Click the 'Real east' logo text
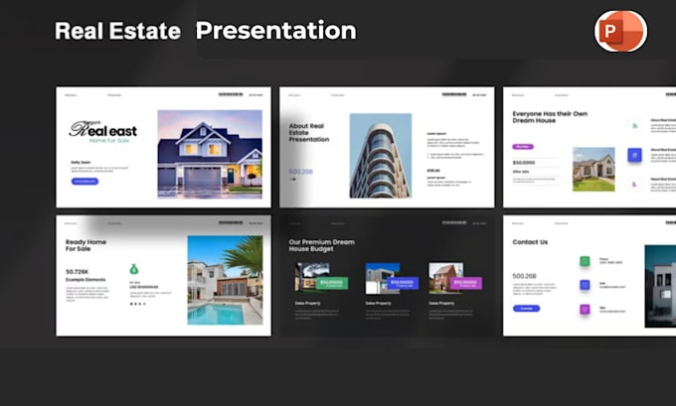The image size is (676, 406). [x=103, y=129]
